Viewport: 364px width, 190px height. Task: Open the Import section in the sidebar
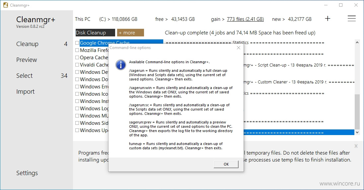pos(25,92)
